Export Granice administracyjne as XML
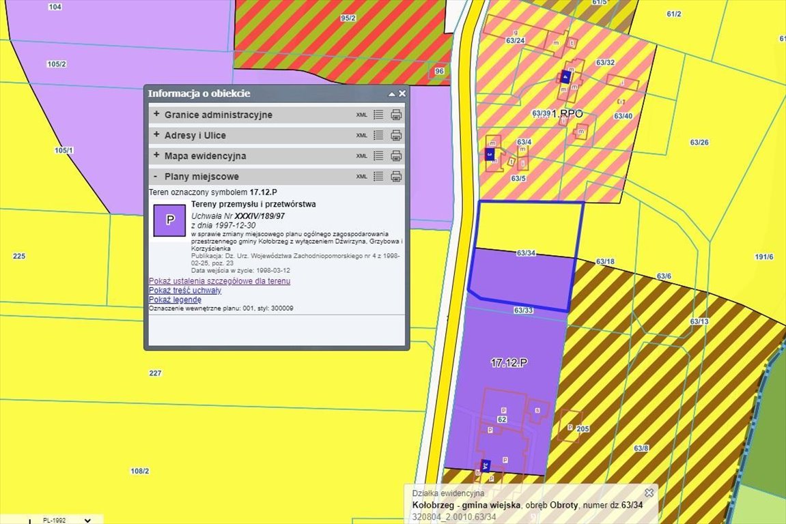 coord(362,115)
